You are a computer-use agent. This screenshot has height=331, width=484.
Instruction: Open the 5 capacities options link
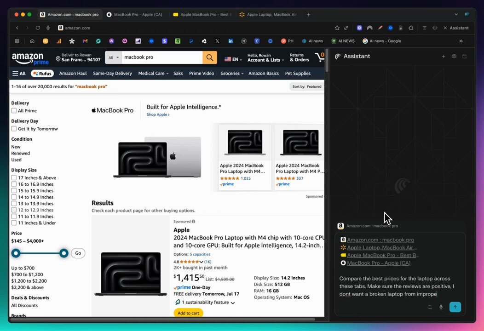[x=200, y=255]
